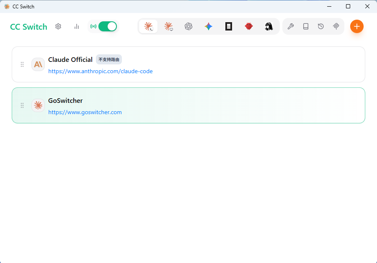The width and height of the screenshot is (377, 263).
Task: Click the Claude Official name text
Action: 70,59
